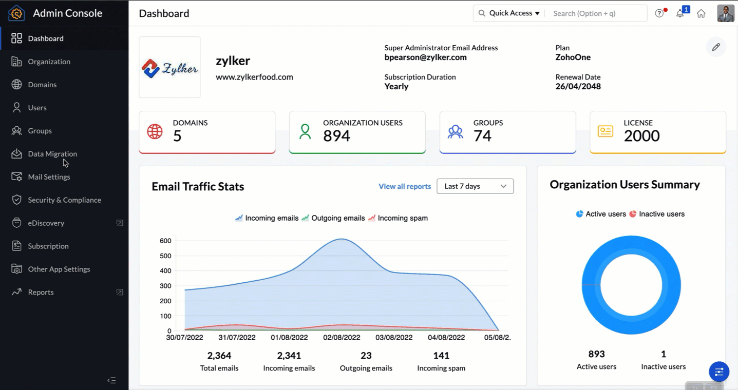Click the Reports external link icon

[x=120, y=292]
